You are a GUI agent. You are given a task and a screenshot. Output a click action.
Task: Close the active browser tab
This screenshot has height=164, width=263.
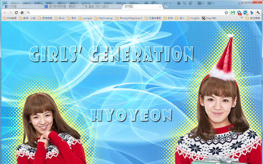pos(160,7)
